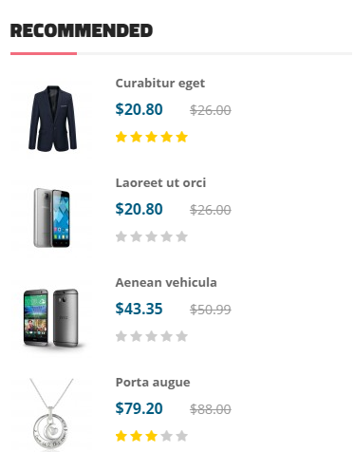Click the $79.20 sale price
The height and width of the screenshot is (452, 355).
139,408
